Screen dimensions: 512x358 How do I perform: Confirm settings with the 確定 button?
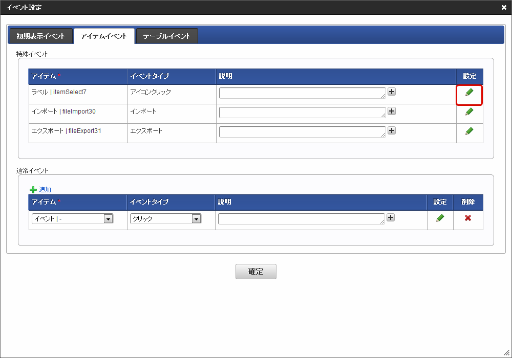[255, 272]
